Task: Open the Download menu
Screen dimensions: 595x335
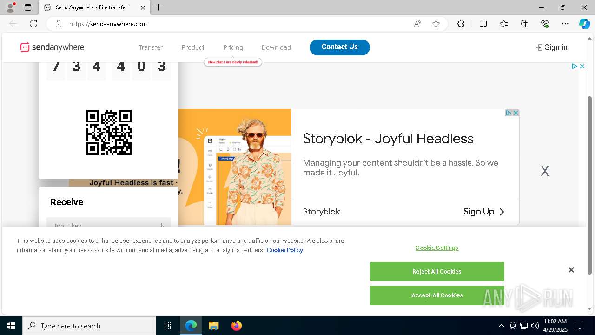Action: (276, 47)
